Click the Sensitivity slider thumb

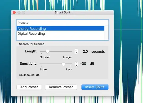pos(64,64)
